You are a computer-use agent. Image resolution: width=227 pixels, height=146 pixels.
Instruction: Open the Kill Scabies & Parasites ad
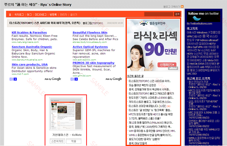[x=29, y=32]
